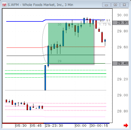
Task: Click the 05:30 time axis label
Action: pos(21,126)
